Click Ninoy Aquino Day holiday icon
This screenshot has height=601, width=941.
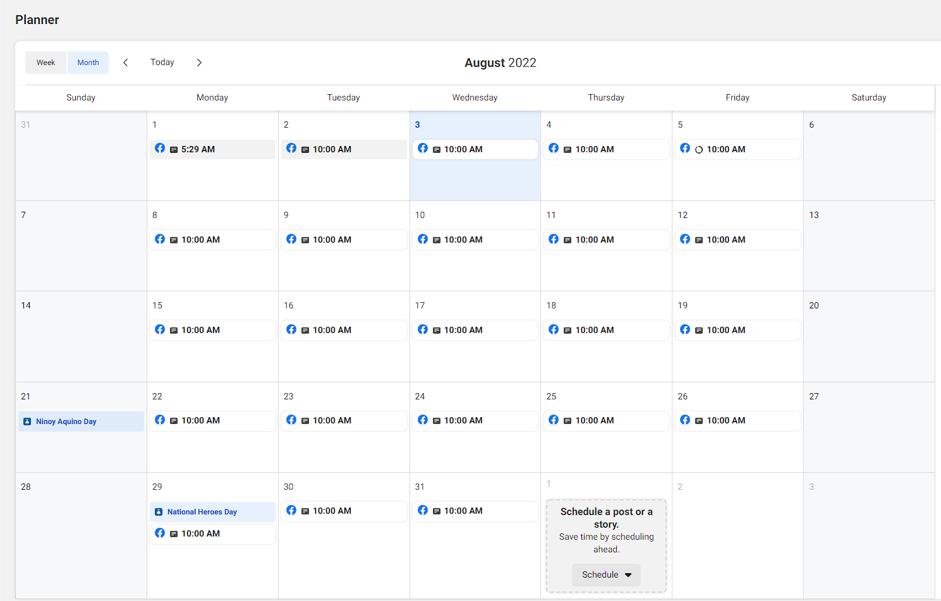click(x=27, y=422)
